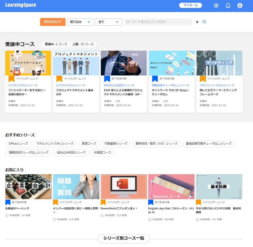Open マイルーム from the header
The width and height of the screenshot is (253, 247).
pyautogui.click(x=190, y=5)
